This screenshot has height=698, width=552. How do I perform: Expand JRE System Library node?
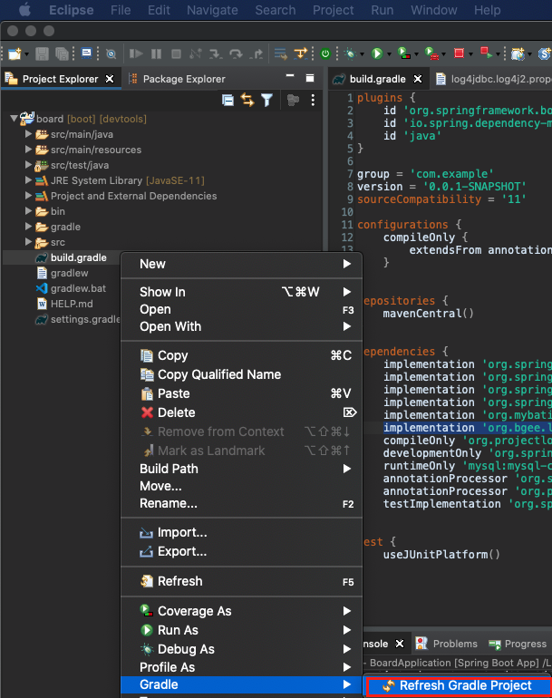[x=28, y=180]
